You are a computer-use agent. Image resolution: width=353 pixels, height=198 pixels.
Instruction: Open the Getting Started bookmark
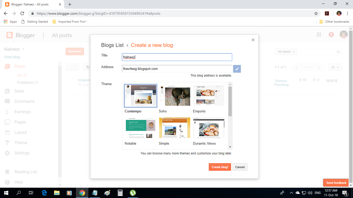[x=35, y=22]
